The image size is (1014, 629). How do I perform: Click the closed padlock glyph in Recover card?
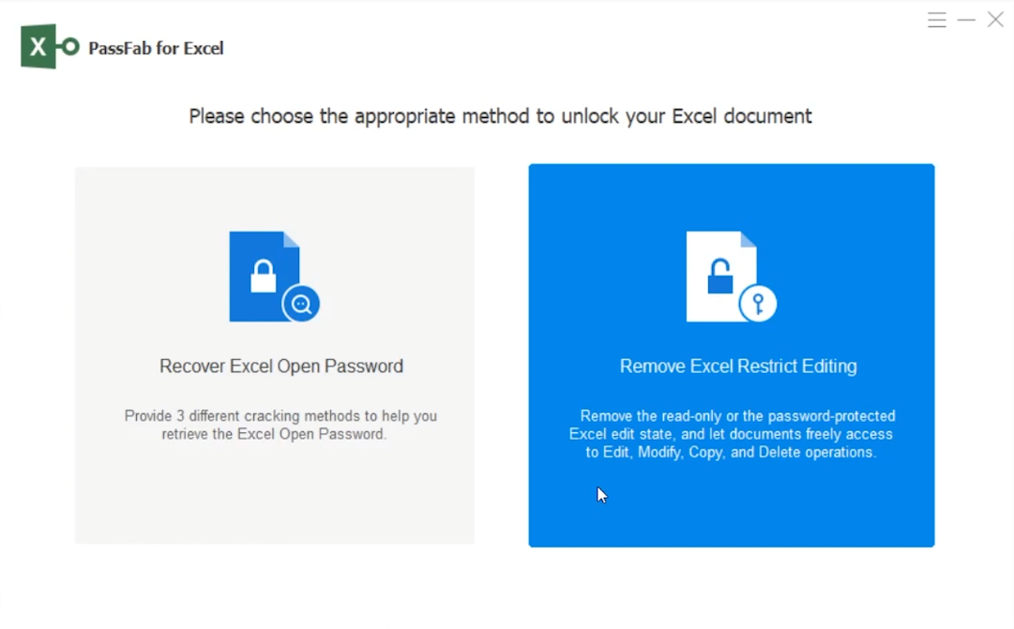263,277
